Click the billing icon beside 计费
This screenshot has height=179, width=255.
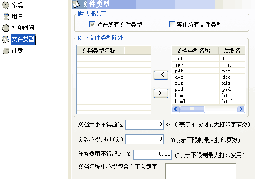coord(6,51)
